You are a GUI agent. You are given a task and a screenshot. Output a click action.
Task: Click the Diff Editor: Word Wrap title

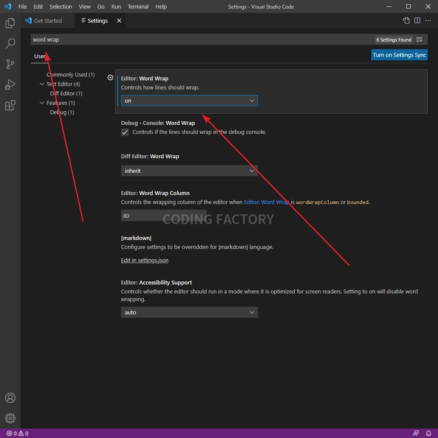(150, 157)
